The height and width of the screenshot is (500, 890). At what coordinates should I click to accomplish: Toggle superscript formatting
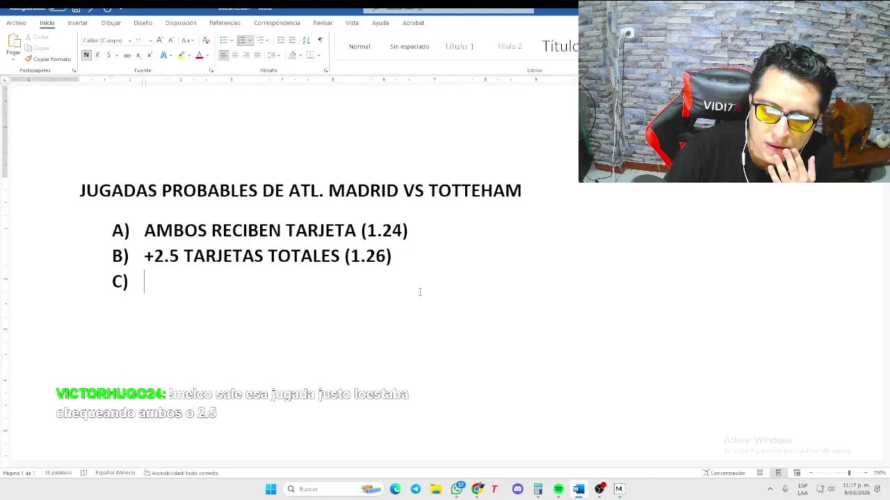[149, 55]
